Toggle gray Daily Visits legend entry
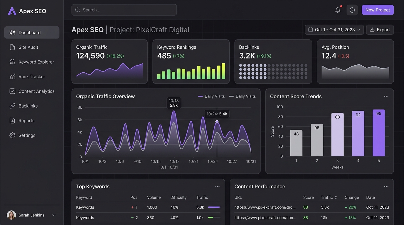Screen dimensions: 404x225 [242, 96]
